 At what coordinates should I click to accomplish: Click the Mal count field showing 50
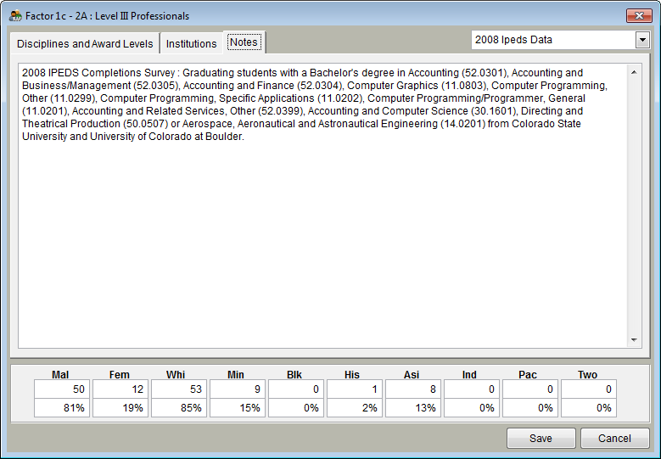pos(62,389)
